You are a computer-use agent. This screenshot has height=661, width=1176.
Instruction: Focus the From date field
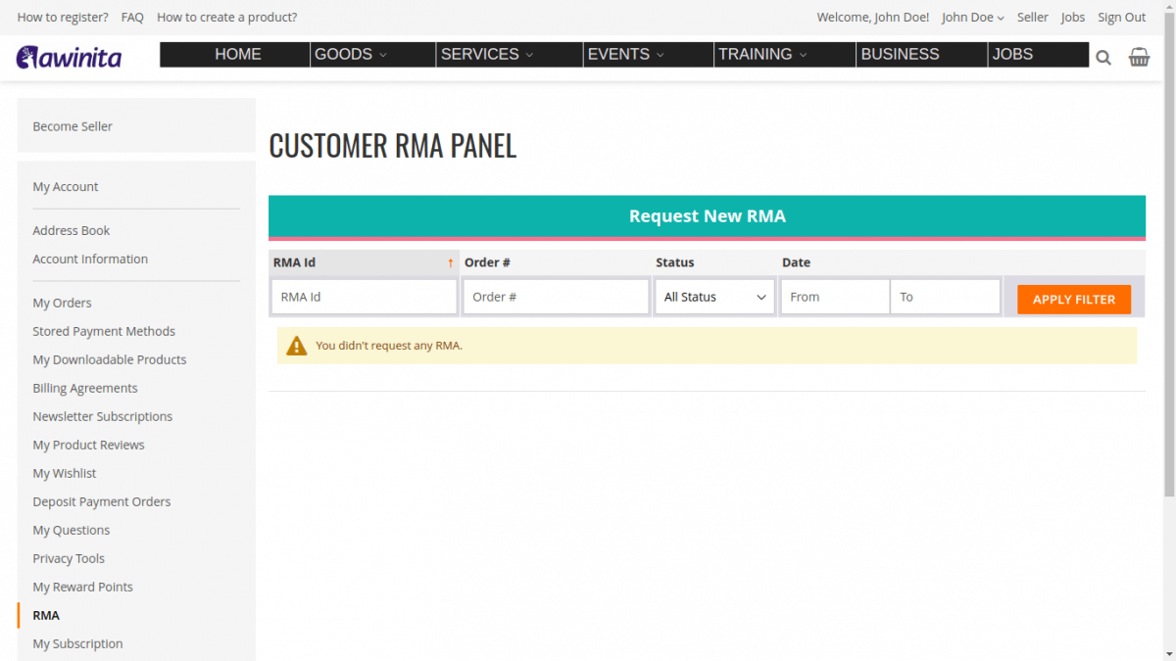click(x=835, y=297)
